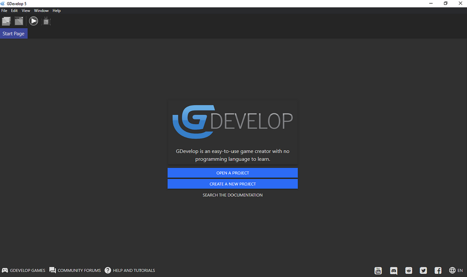The width and height of the screenshot is (467, 277).
Task: Click the GDevelop logo image
Action: [x=232, y=121]
